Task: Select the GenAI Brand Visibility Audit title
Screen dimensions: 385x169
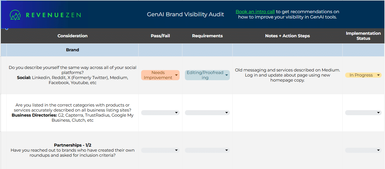Action: [185, 14]
